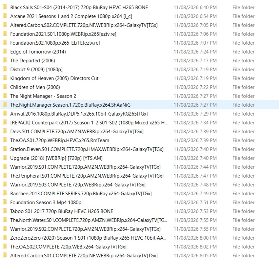279x260 pixels.
Task: Click folder icon for The Night Manager - Season 2
Action: pos(5,96)
